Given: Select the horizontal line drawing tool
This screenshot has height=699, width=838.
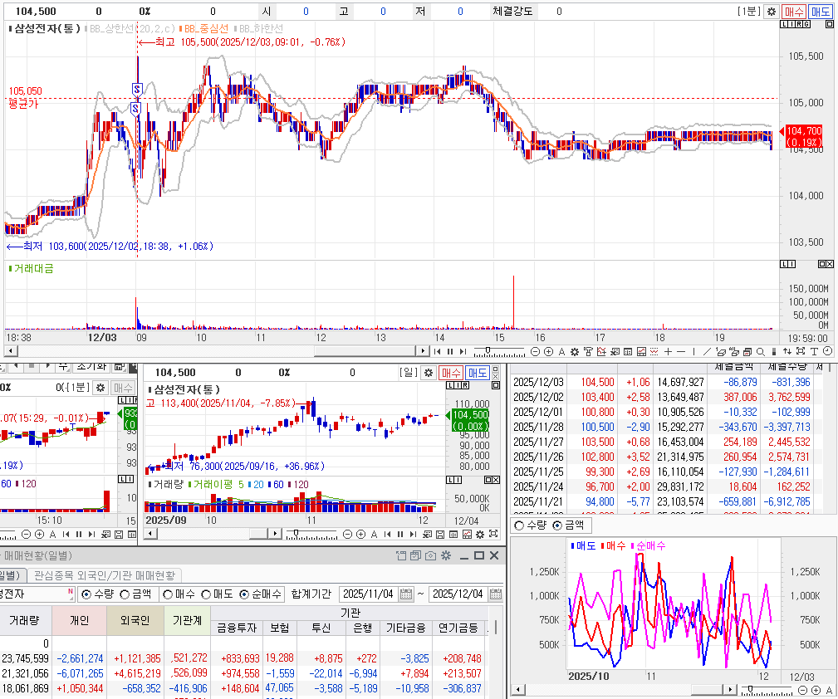Looking at the screenshot, I should pos(681,351).
